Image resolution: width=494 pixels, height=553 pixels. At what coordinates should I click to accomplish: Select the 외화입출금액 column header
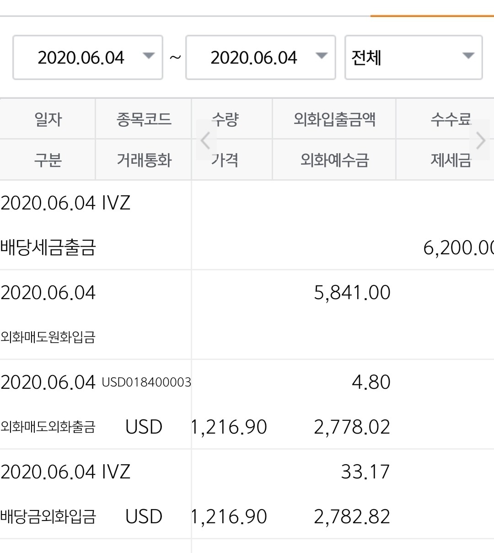[333, 119]
